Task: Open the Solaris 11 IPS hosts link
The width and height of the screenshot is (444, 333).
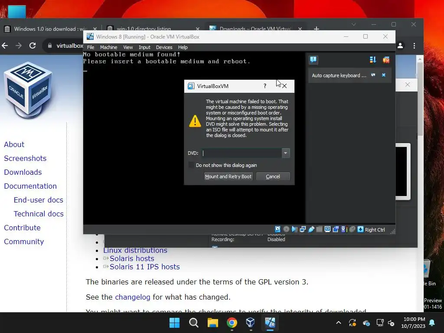Action: click(145, 267)
